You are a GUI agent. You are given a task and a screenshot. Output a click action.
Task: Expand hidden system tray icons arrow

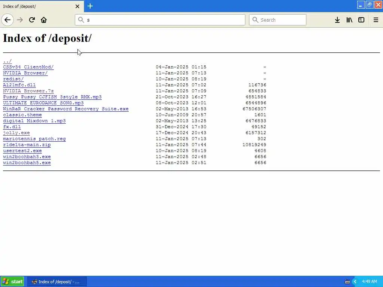(355, 282)
